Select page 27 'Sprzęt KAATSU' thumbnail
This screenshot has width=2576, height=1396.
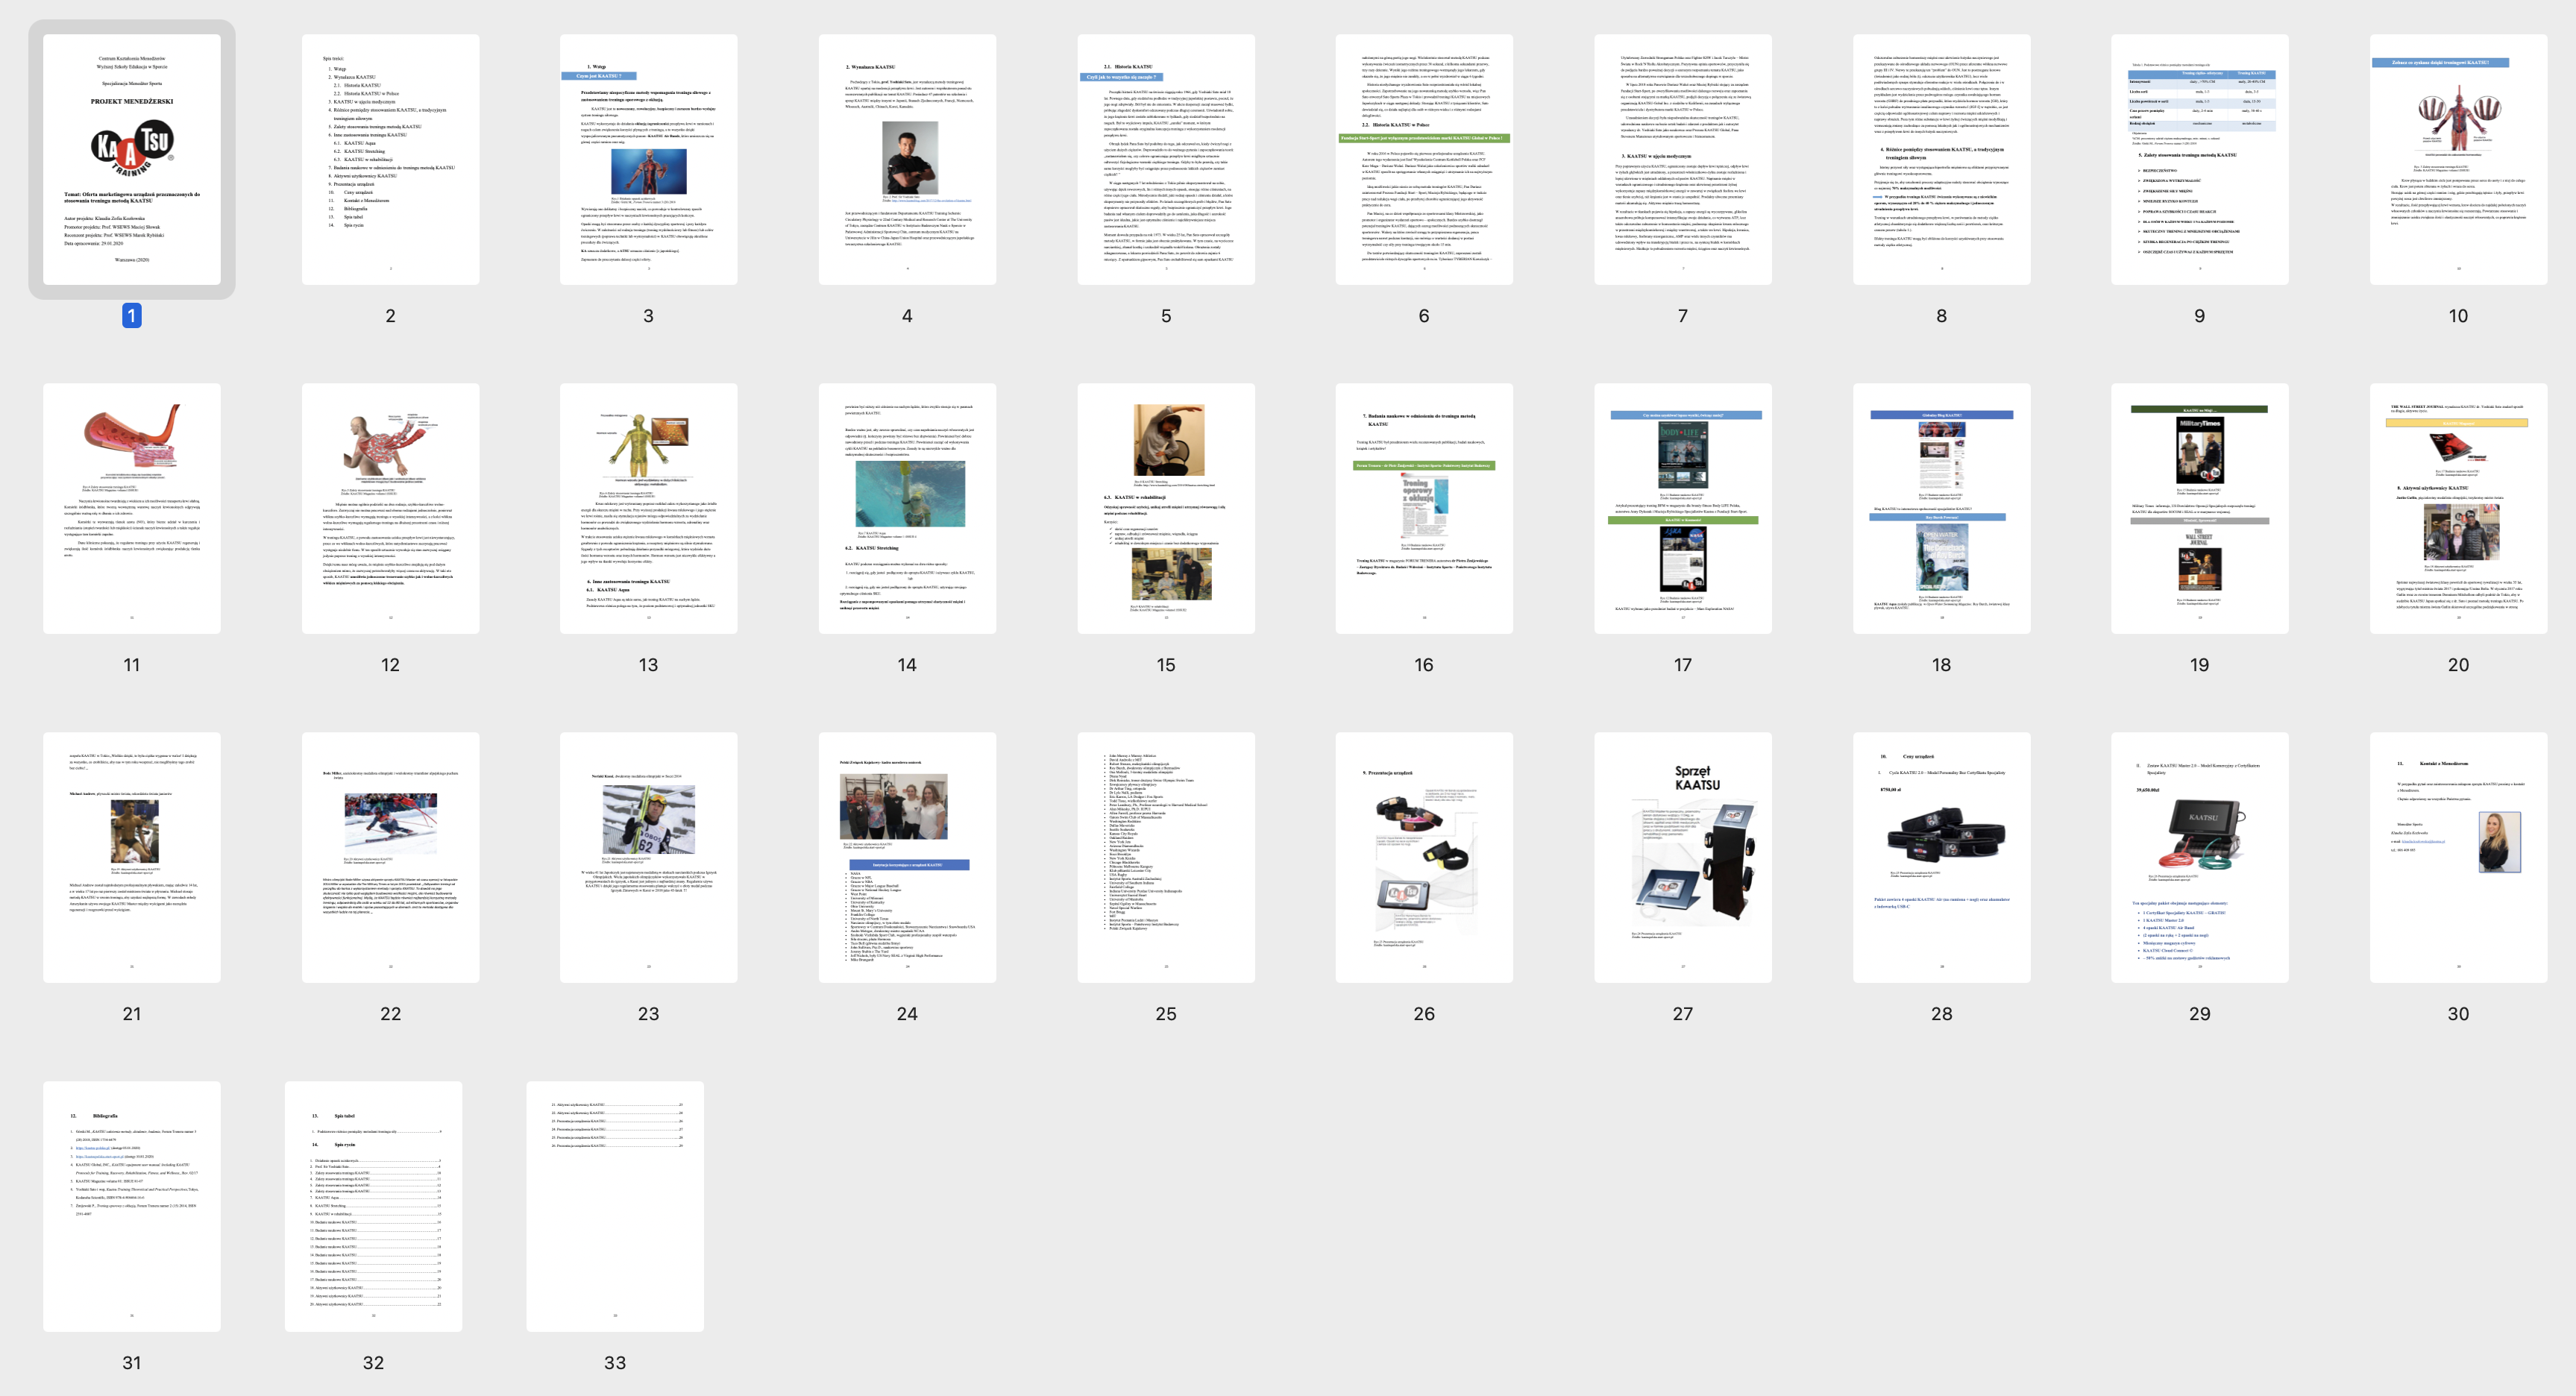[x=1682, y=857]
